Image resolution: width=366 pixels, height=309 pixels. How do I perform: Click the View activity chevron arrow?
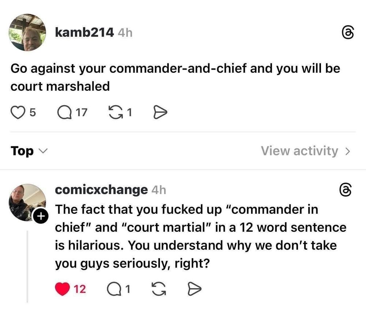tap(348, 151)
